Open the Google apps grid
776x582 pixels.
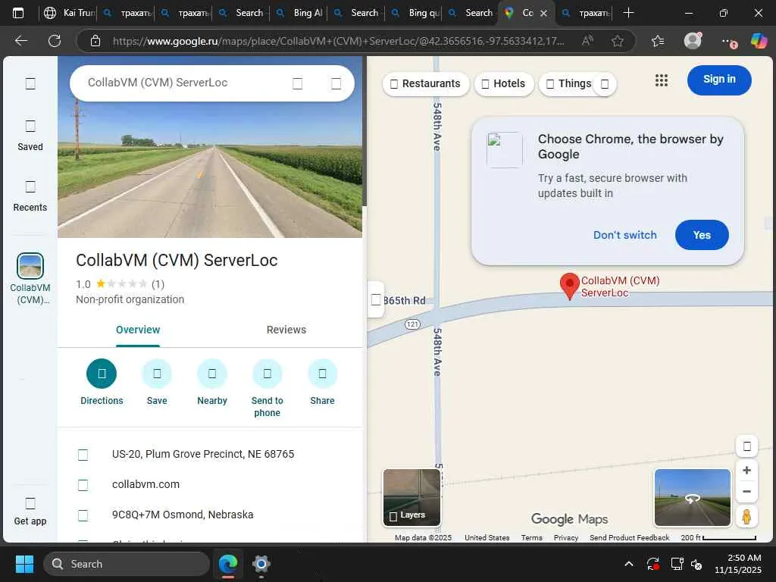[661, 80]
